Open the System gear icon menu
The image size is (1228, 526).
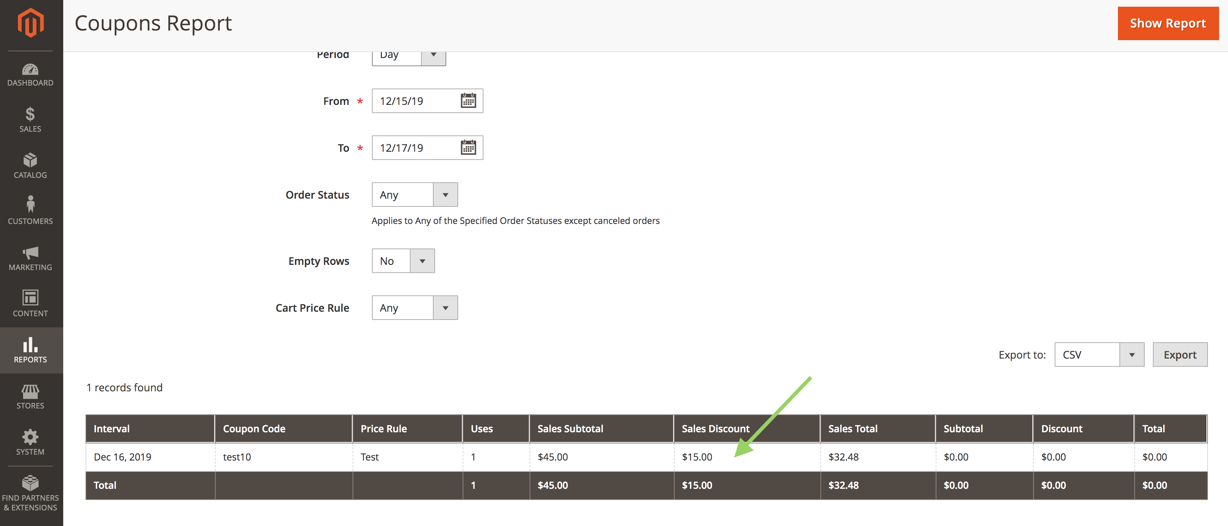tap(30, 443)
